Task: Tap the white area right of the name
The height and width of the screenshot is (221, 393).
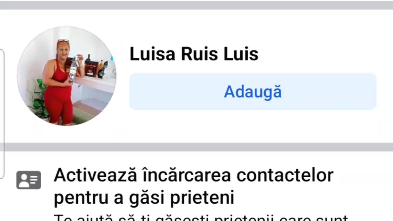Action: pos(319,54)
